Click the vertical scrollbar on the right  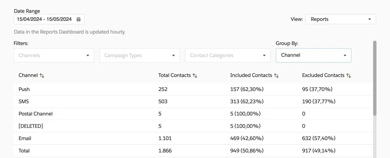click(x=375, y=78)
